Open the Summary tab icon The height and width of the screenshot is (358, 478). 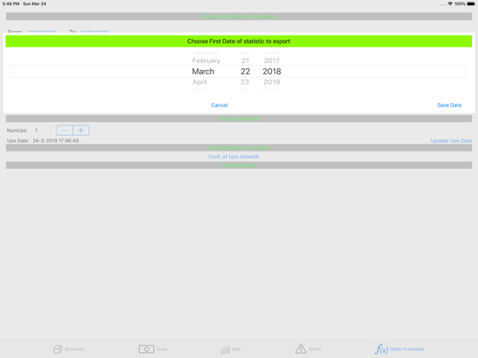pos(58,348)
